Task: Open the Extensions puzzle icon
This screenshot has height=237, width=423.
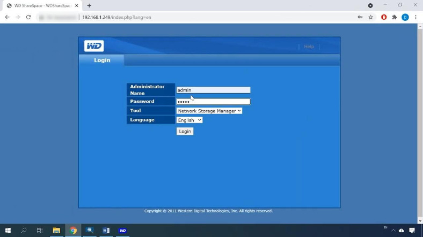Action: click(395, 17)
